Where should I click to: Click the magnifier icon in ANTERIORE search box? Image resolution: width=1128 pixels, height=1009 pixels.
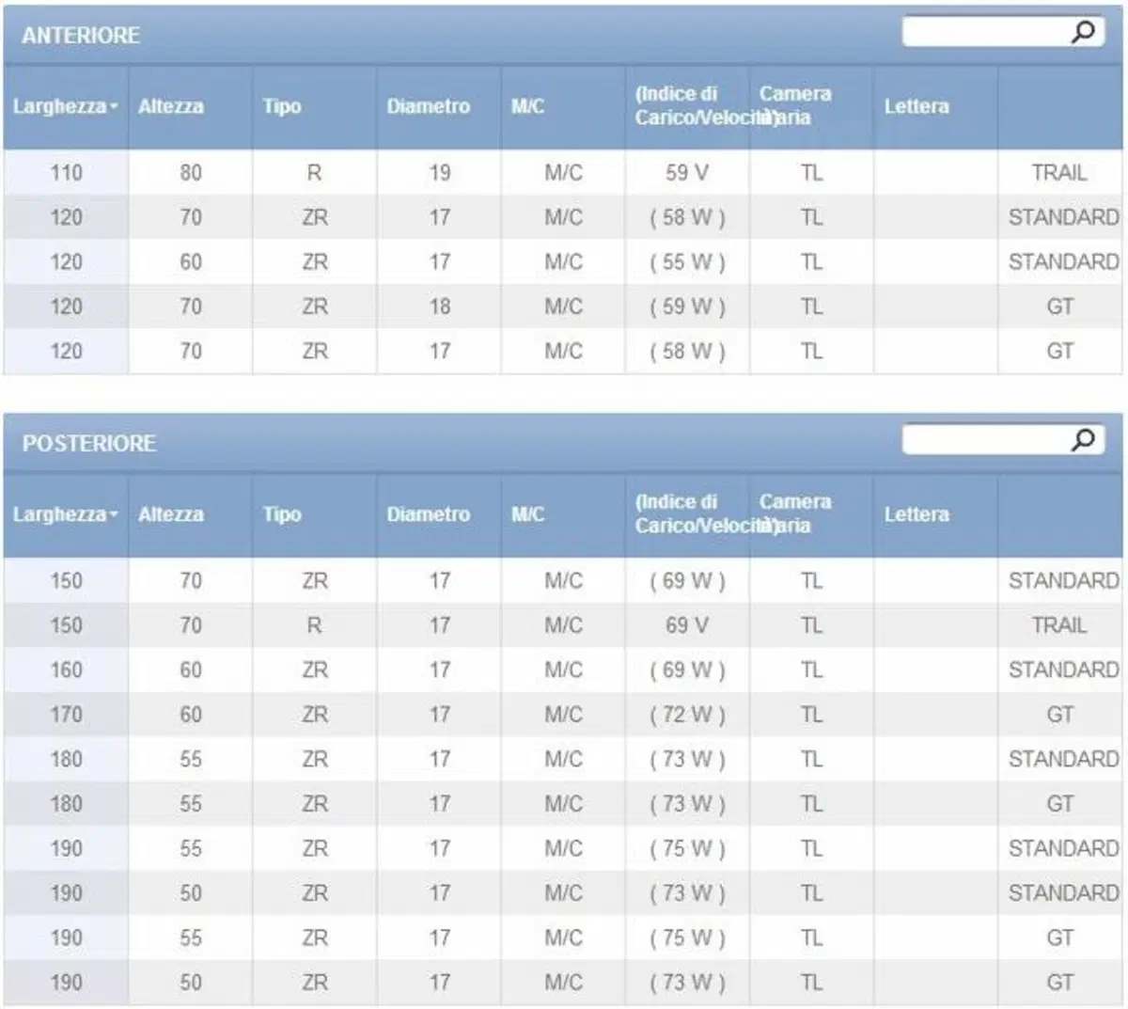pos(1083,32)
